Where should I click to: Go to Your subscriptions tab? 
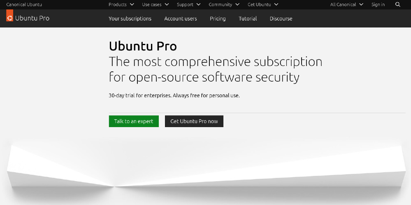130,18
